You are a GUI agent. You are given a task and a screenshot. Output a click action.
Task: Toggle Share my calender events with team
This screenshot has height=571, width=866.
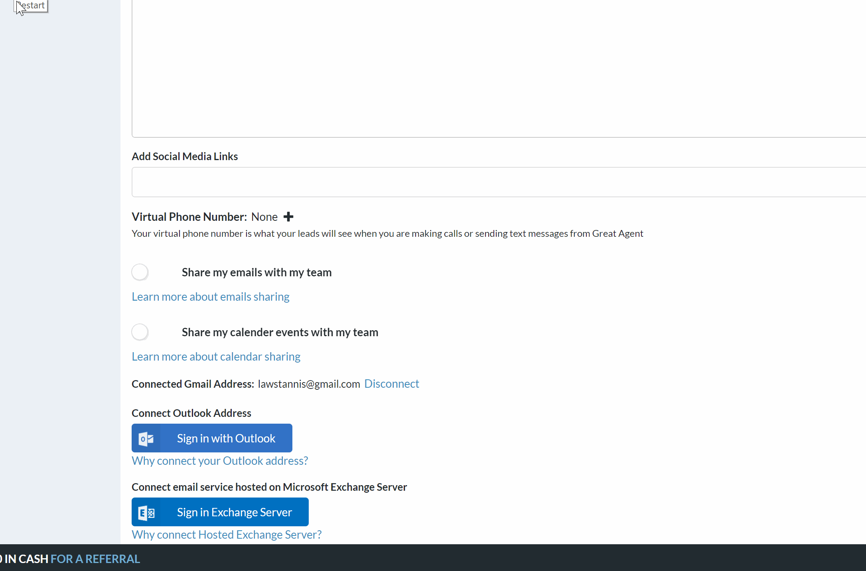click(140, 332)
